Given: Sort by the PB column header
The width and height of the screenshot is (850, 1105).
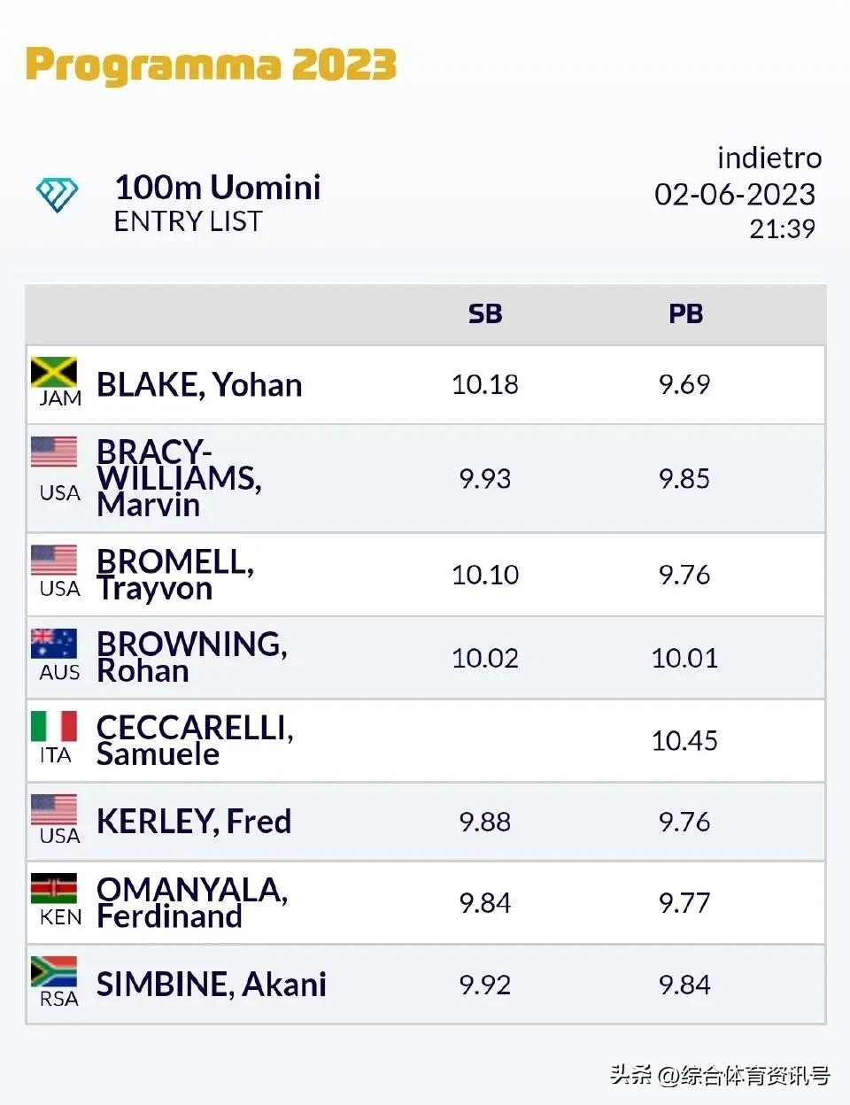Looking at the screenshot, I should click(x=685, y=314).
